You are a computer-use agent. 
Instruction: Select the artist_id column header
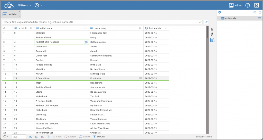click(x=23, y=28)
